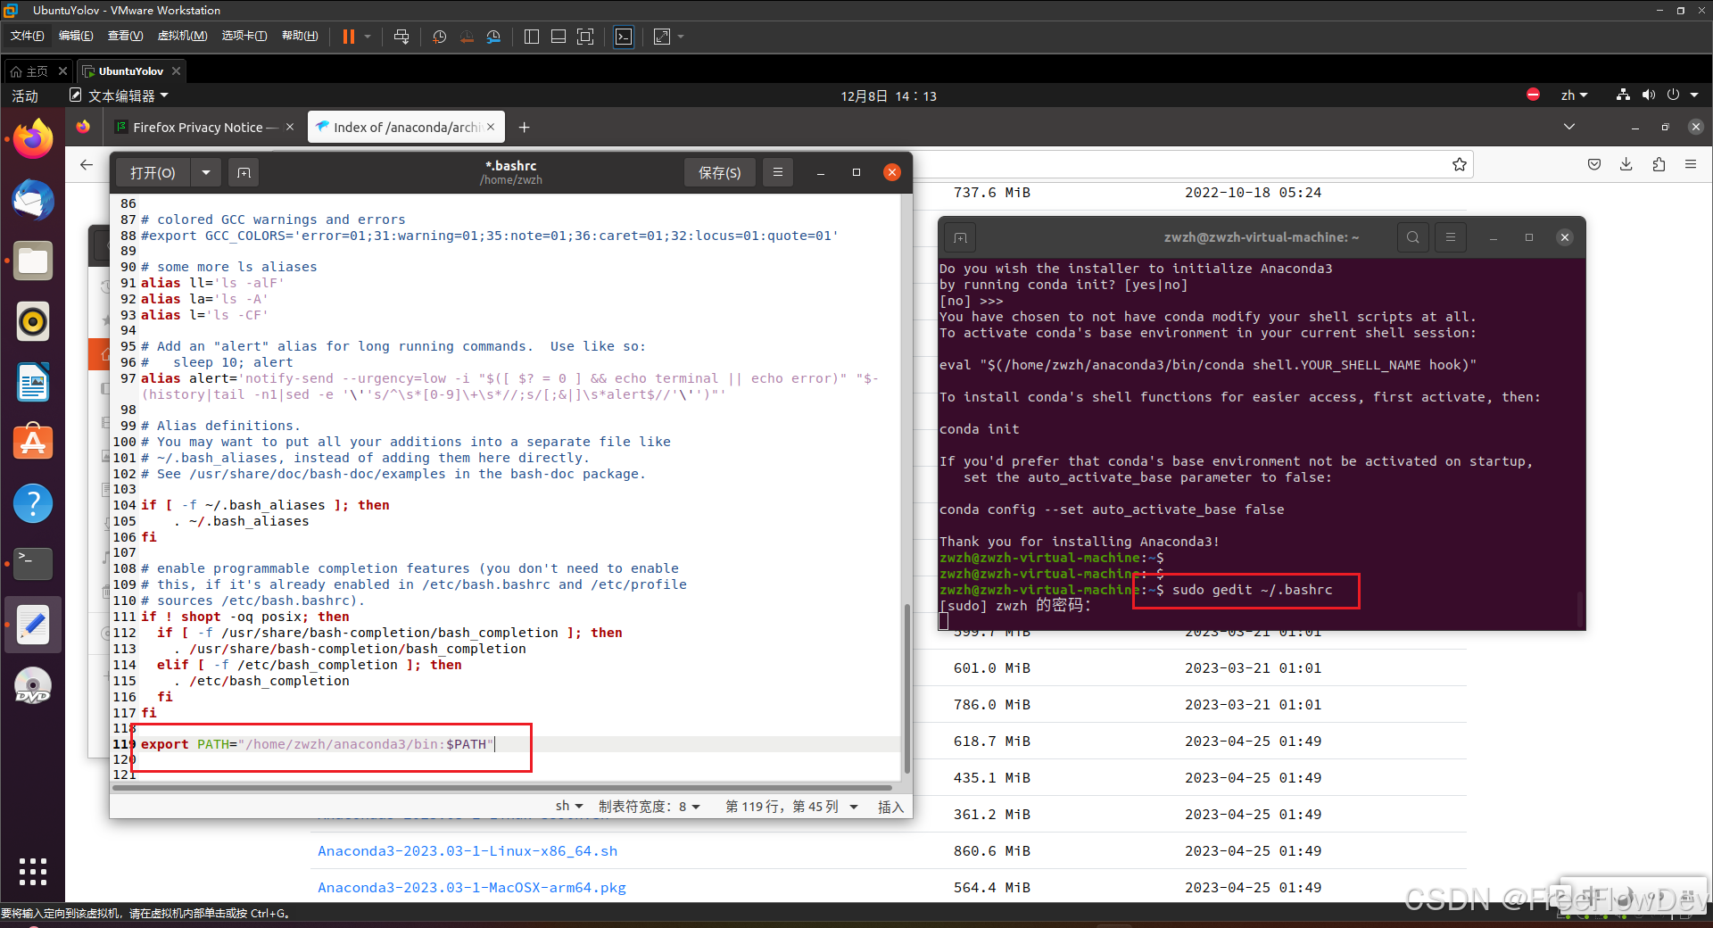
Task: Toggle 插入 insert mode in gedit status bar
Action: pyautogui.click(x=890, y=807)
